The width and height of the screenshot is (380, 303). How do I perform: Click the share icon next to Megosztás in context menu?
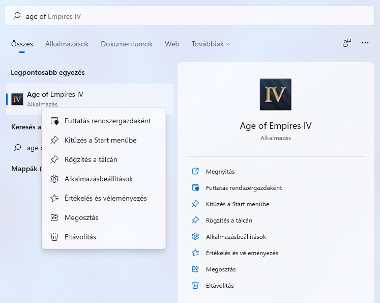click(x=54, y=217)
